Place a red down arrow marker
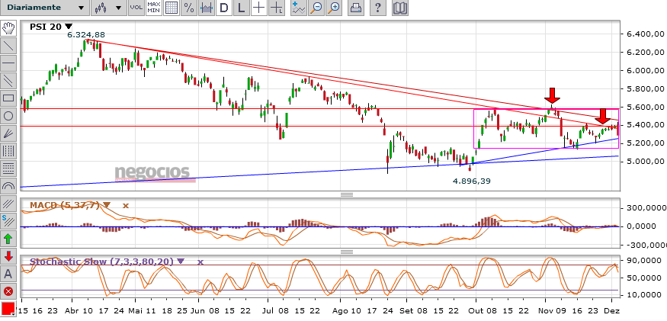This screenshot has width=667, height=321. tap(8, 256)
